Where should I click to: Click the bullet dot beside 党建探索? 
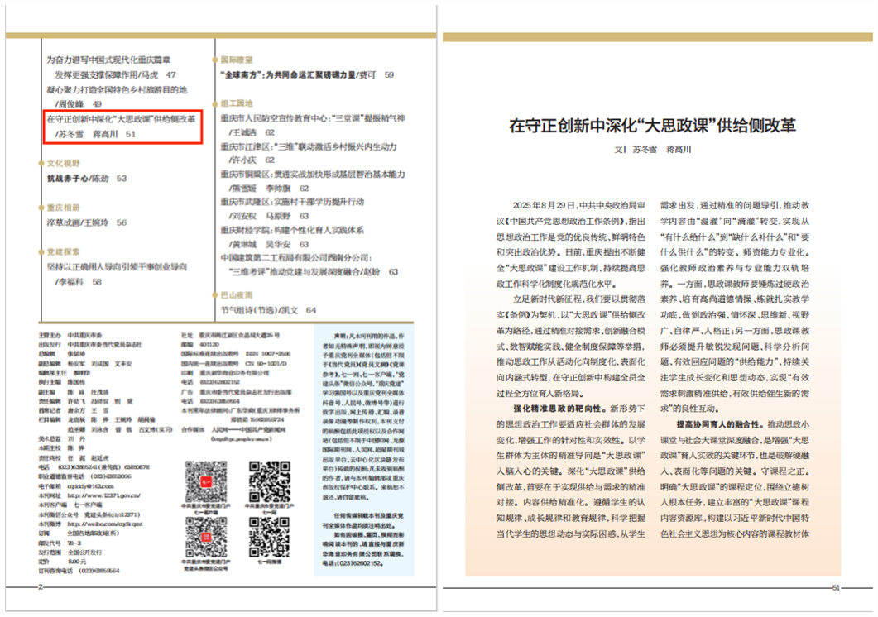pos(42,252)
